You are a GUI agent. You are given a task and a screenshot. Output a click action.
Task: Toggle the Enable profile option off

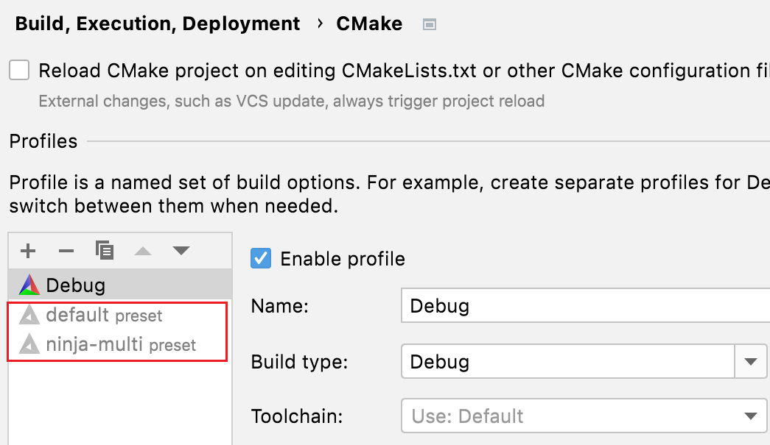(x=260, y=258)
